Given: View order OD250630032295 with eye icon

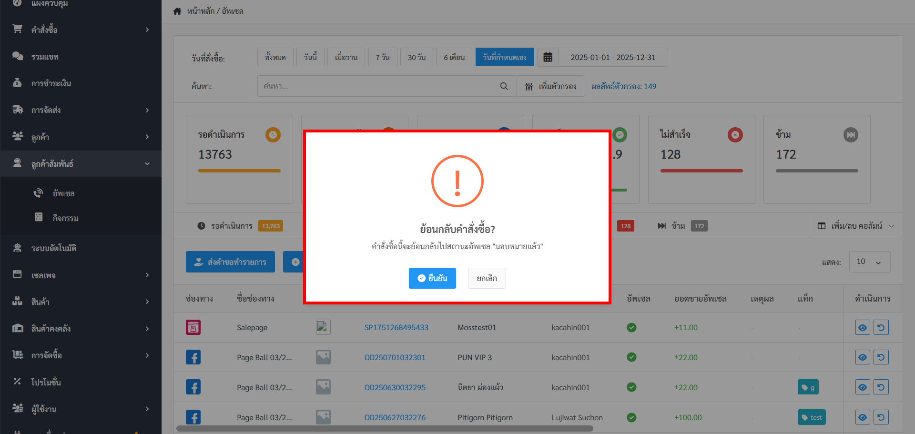Looking at the screenshot, I should [x=863, y=387].
